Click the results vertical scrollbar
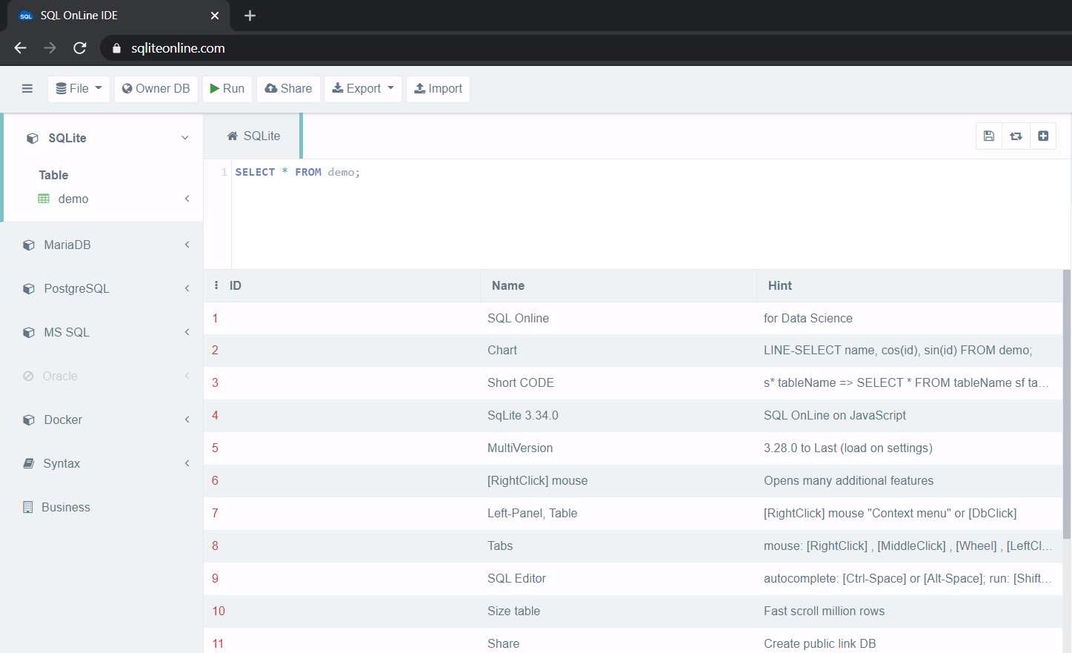The width and height of the screenshot is (1072, 653). (x=1067, y=404)
